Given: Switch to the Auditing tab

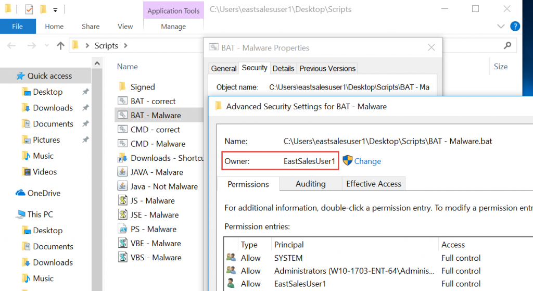Looking at the screenshot, I should click(310, 184).
